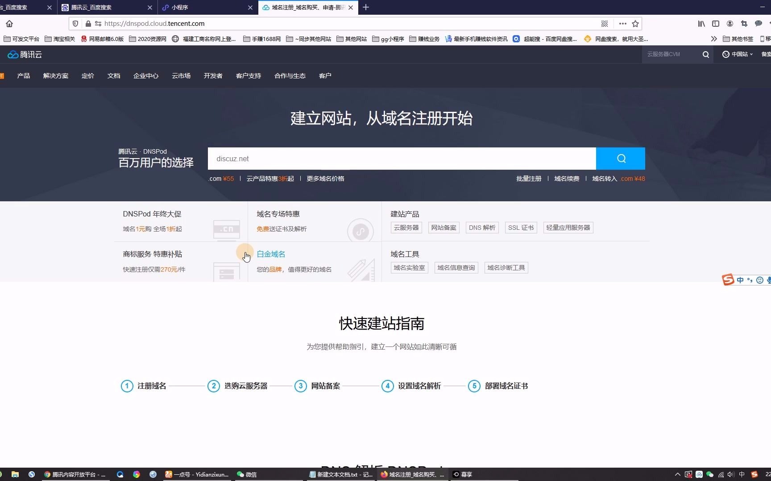Click the tracking protection shield icon
The height and width of the screenshot is (481, 771).
point(75,24)
